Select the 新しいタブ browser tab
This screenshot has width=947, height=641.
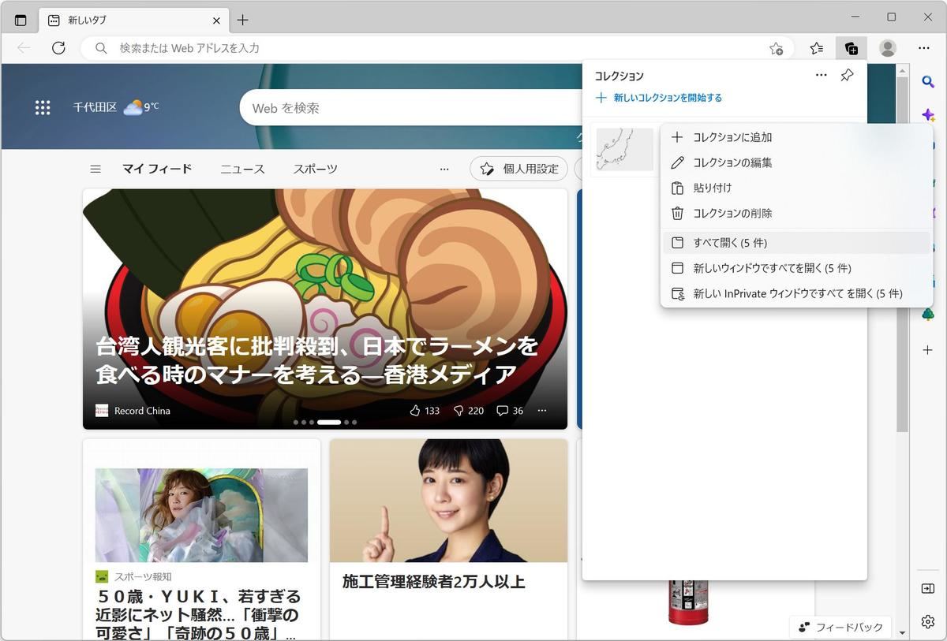coord(134,20)
